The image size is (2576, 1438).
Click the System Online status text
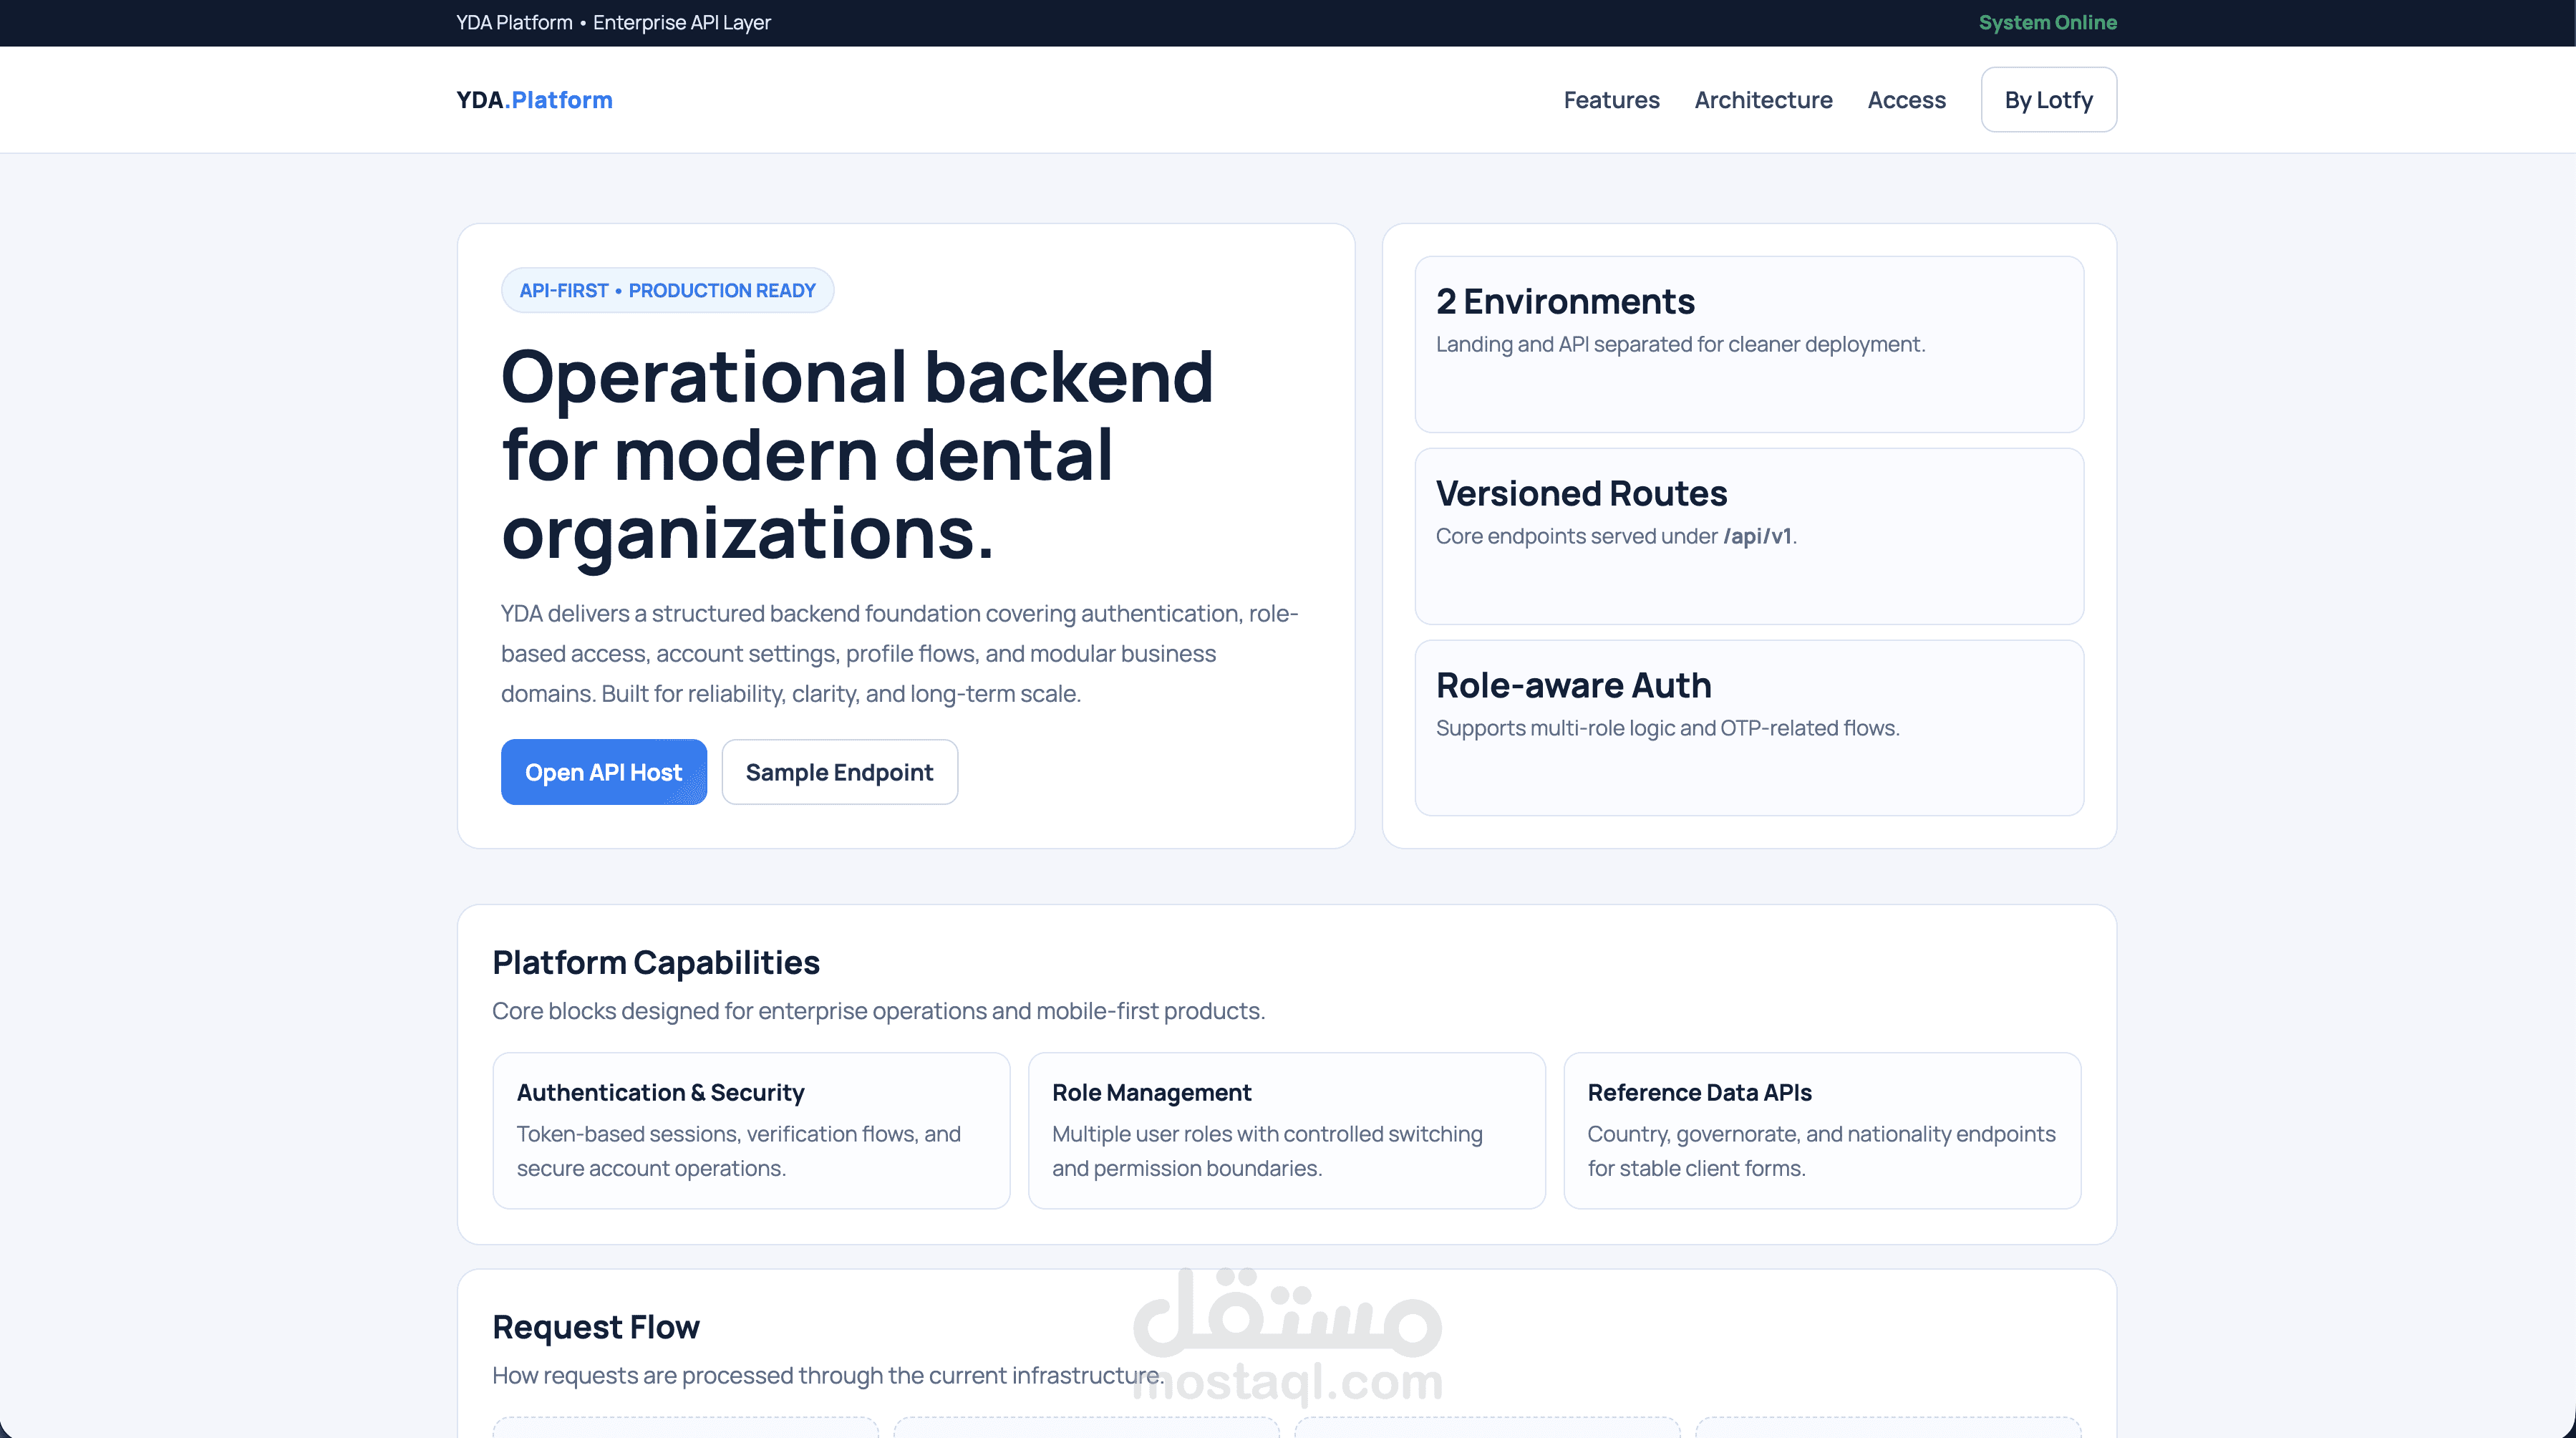(2047, 22)
